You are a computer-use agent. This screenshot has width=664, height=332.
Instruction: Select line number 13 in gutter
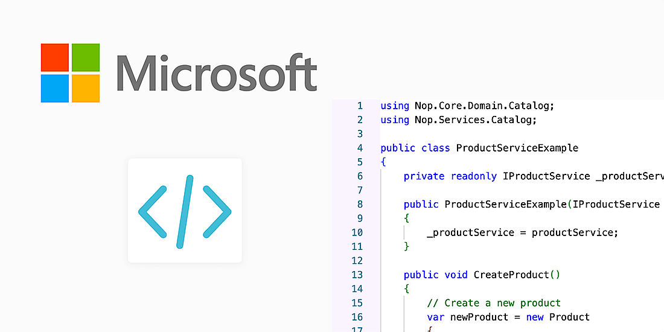(357, 275)
